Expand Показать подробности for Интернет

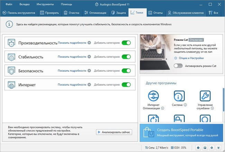[74, 84]
